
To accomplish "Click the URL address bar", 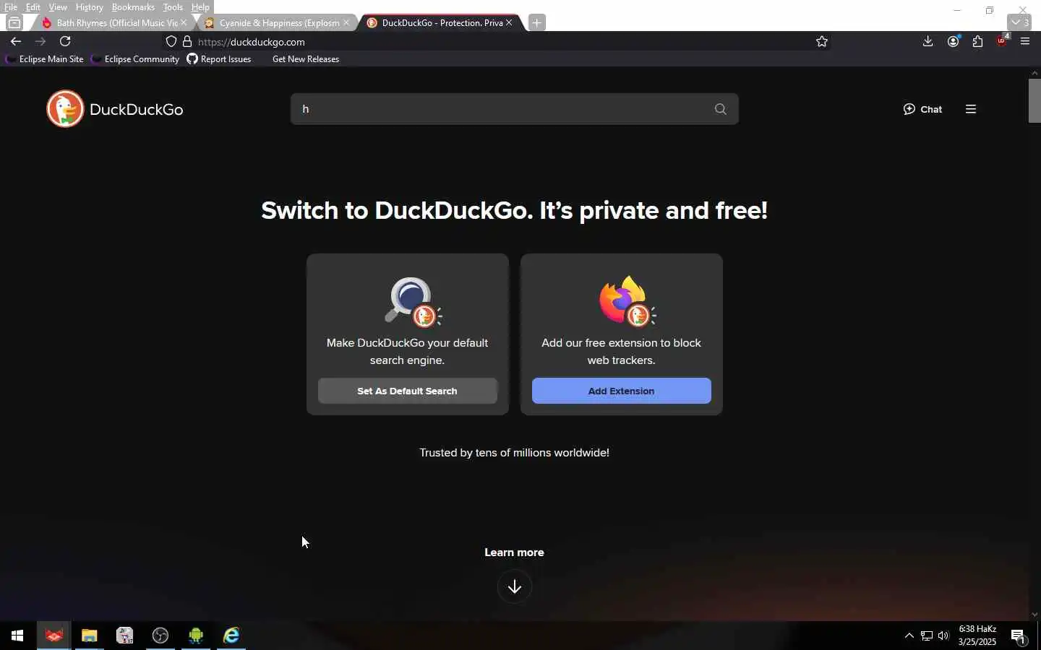I will [x=499, y=42].
